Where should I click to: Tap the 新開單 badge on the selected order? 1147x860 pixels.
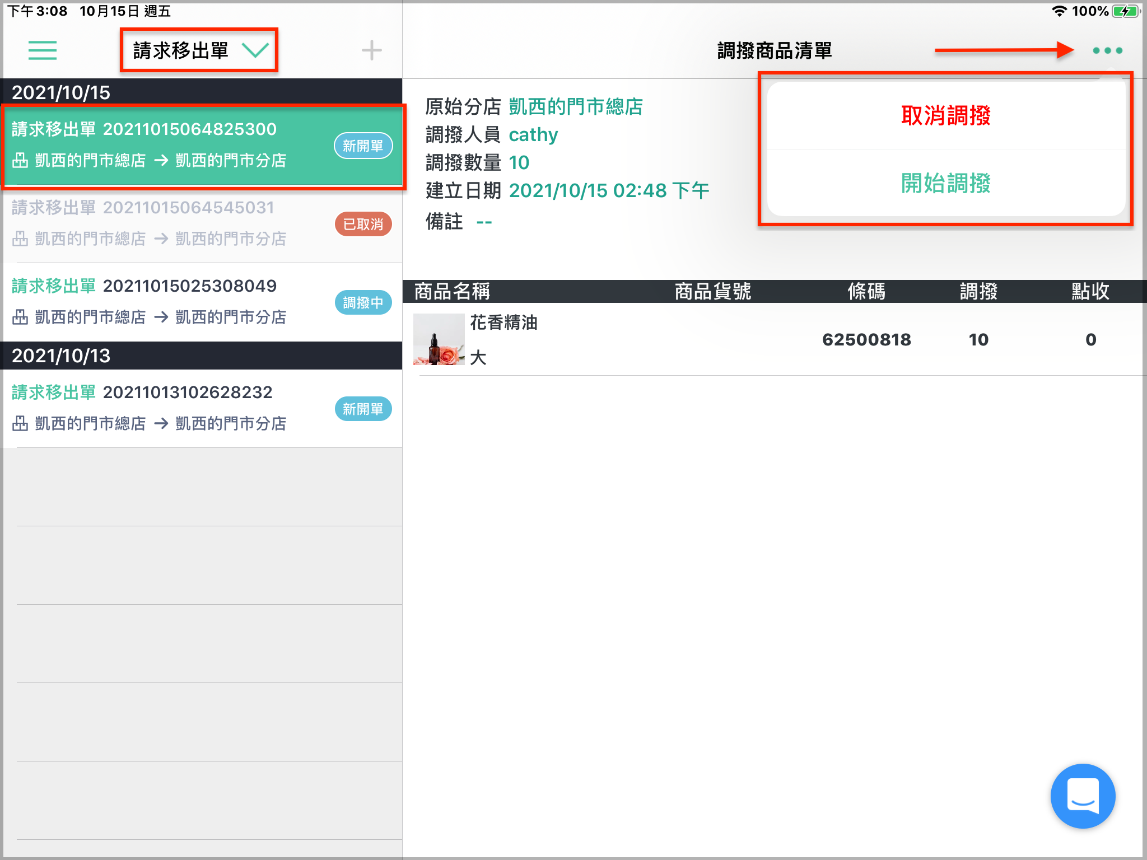point(363,146)
